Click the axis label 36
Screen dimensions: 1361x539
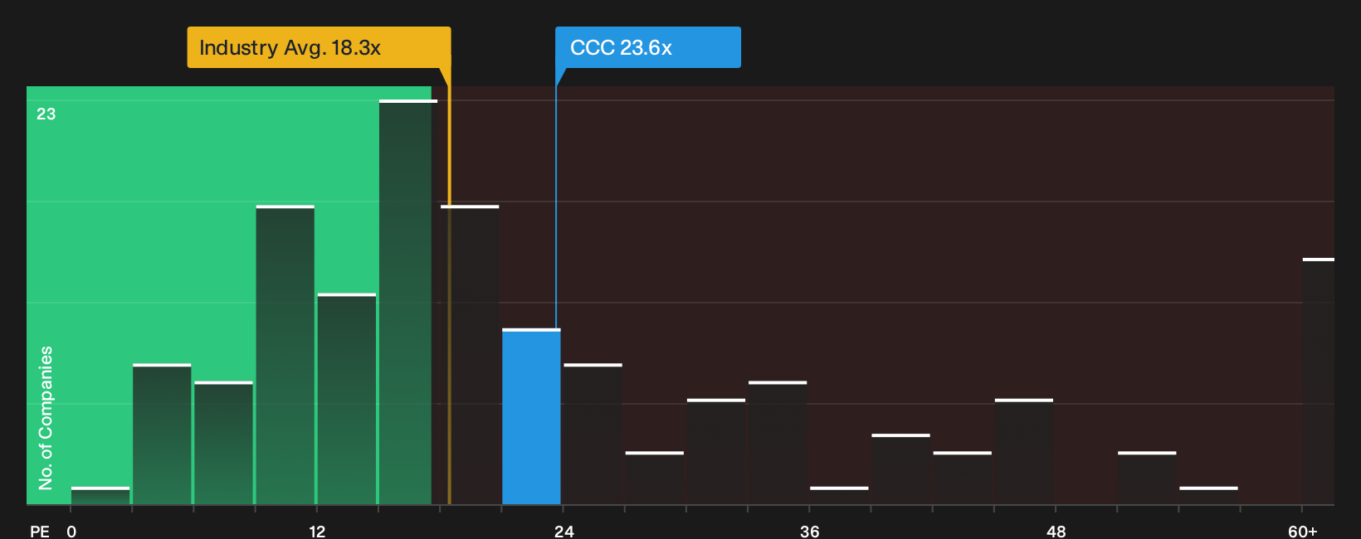[810, 532]
